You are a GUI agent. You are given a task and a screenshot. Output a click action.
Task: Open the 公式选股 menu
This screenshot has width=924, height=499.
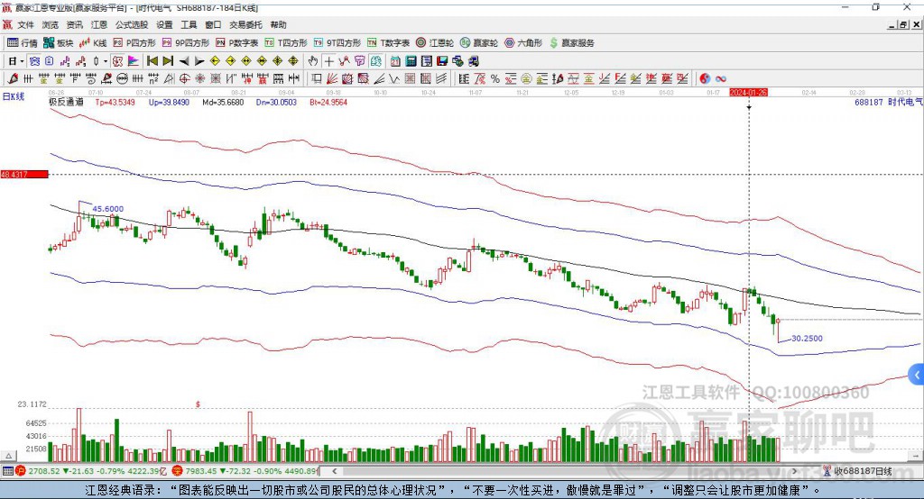(x=132, y=24)
